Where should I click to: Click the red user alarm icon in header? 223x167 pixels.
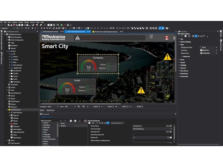167,37
